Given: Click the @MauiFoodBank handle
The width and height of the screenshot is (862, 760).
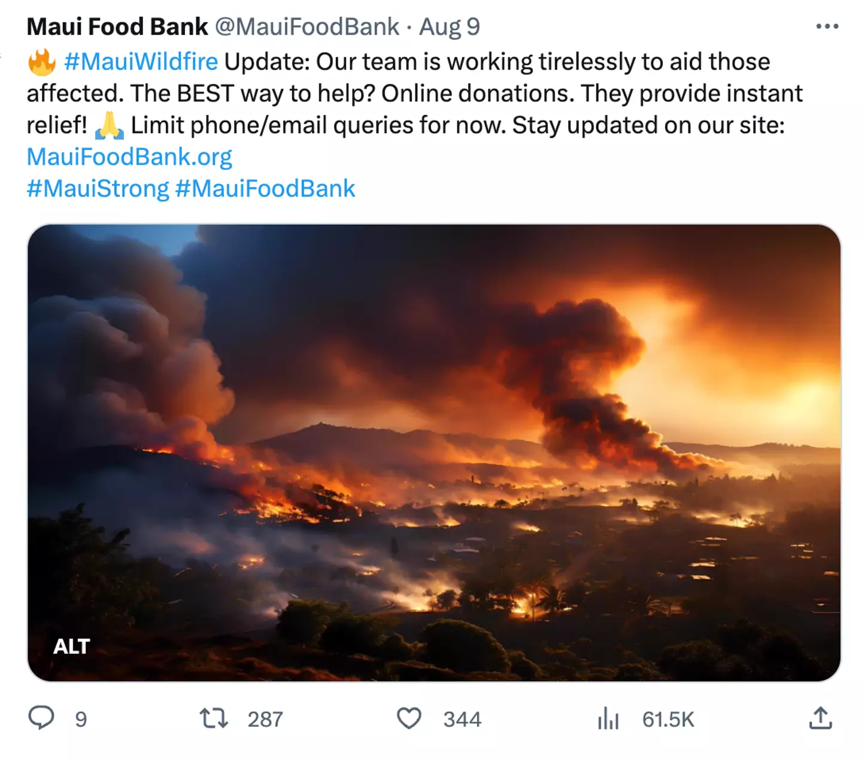Looking at the screenshot, I should click(x=306, y=27).
